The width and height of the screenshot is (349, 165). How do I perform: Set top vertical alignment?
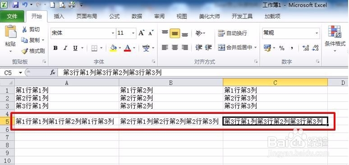pyautogui.click(x=165, y=33)
